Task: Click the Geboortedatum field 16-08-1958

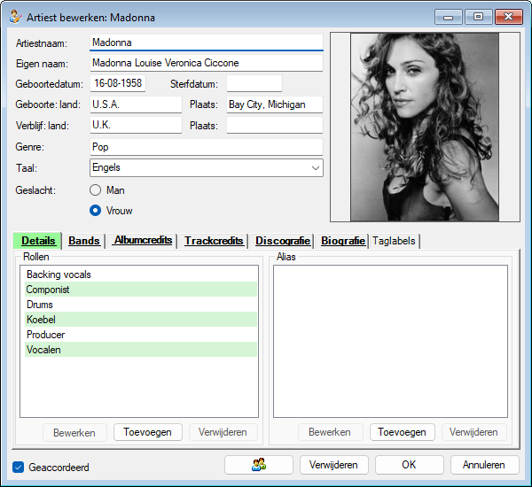Action: pos(118,83)
